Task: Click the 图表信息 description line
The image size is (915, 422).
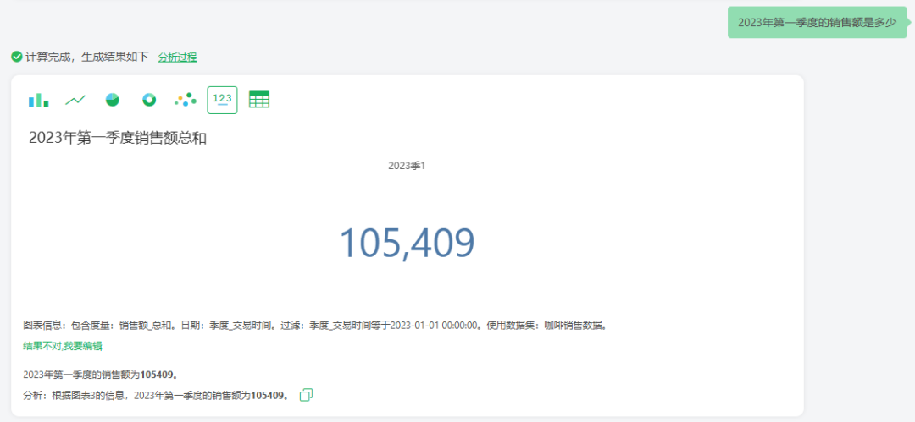Action: [317, 326]
